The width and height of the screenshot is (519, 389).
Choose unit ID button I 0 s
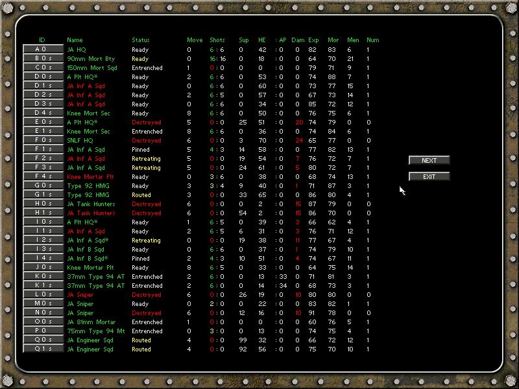point(43,222)
